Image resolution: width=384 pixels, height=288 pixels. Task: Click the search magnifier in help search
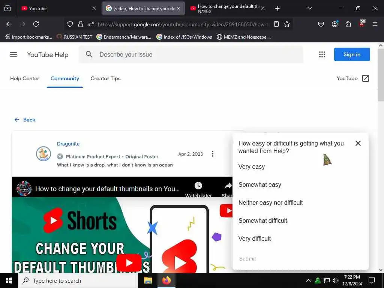(89, 54)
